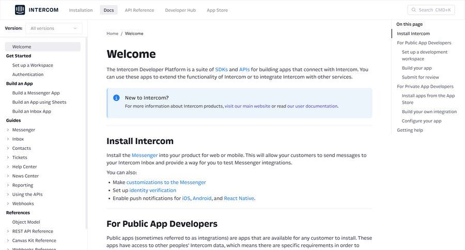This screenshot has width=465, height=250.
Task: Click the Get Started section heading
Action: point(19,55)
